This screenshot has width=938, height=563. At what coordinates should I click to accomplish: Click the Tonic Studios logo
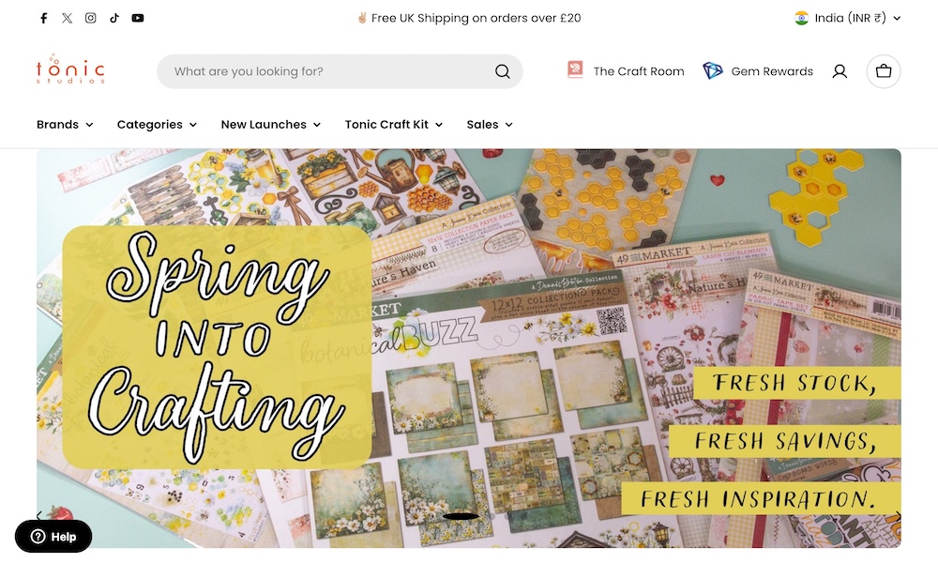coord(70,70)
